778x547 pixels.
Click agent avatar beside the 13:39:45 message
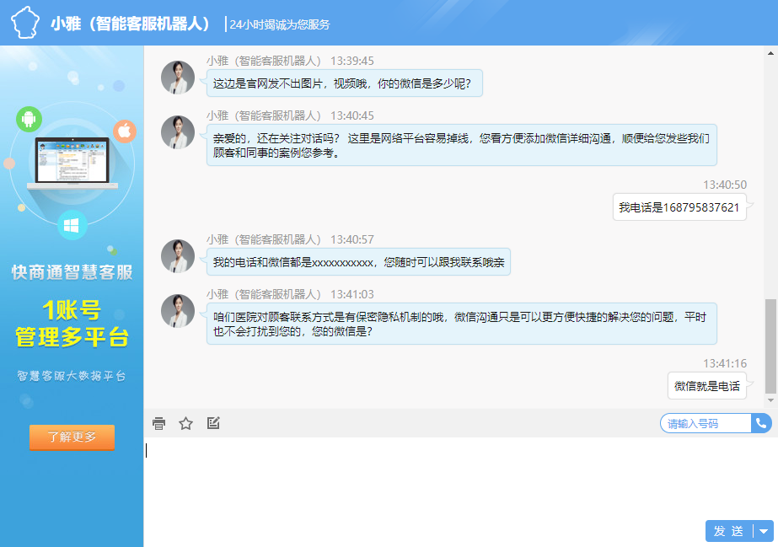click(178, 78)
